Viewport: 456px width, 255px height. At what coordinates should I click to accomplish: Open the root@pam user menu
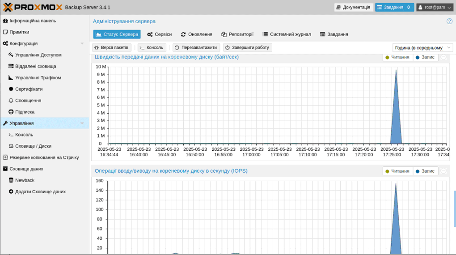pos(435,7)
